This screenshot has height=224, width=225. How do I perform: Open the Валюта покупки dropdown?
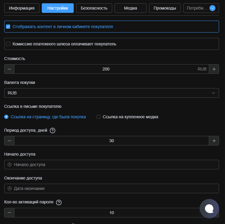[x=112, y=93]
